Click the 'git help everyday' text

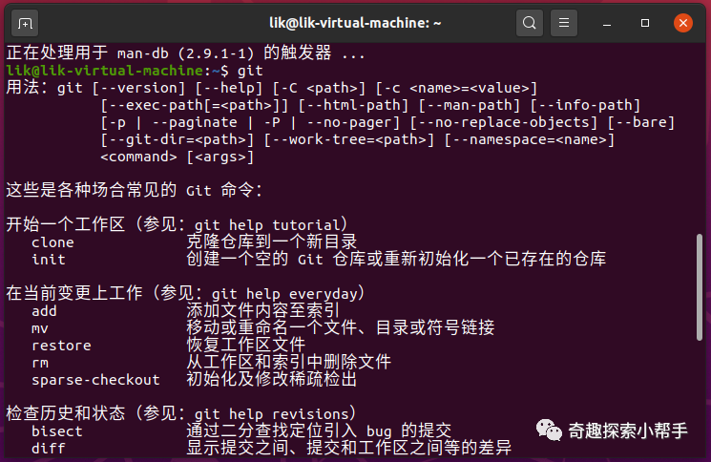[x=277, y=293]
